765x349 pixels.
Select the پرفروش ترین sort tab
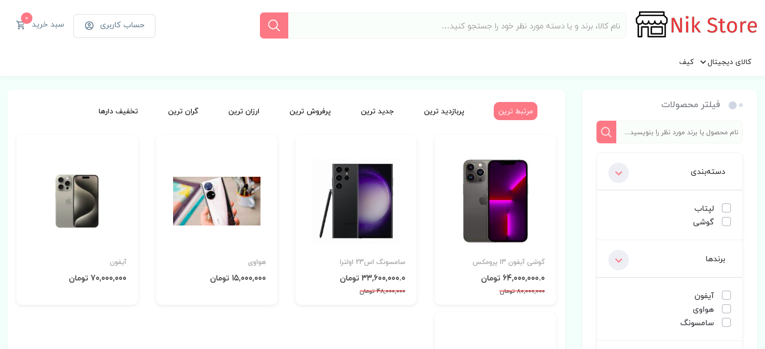(310, 111)
